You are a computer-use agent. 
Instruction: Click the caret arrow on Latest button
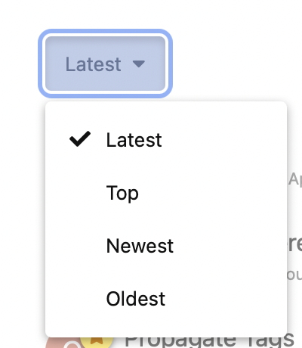coord(139,64)
